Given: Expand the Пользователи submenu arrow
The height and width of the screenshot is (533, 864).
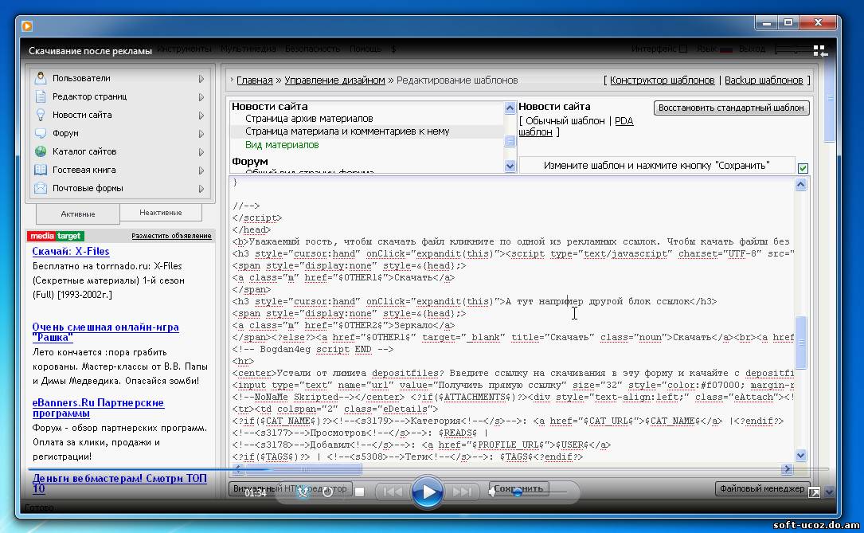Looking at the screenshot, I should (x=201, y=79).
